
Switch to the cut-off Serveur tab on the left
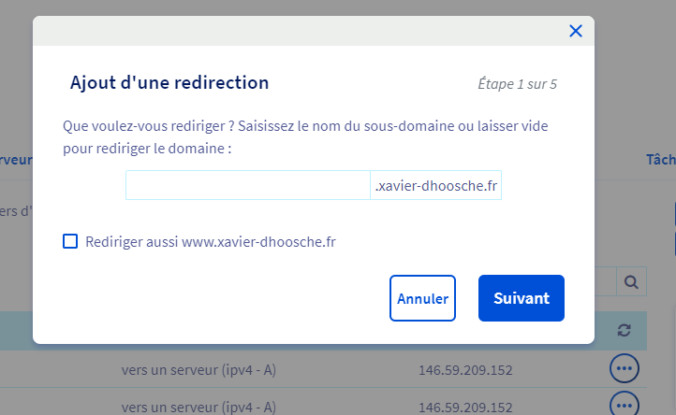16,160
